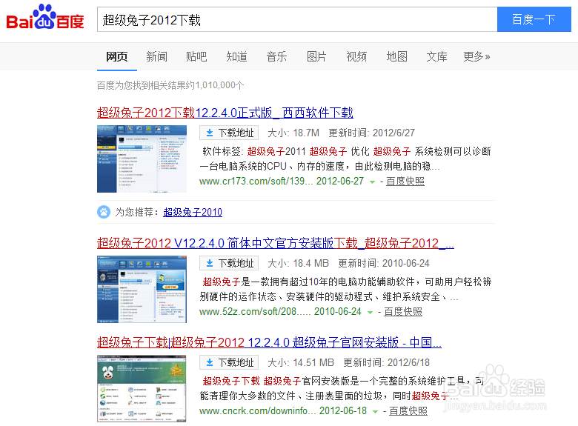Click the search box containing 超级兔子2012下载

(297, 19)
